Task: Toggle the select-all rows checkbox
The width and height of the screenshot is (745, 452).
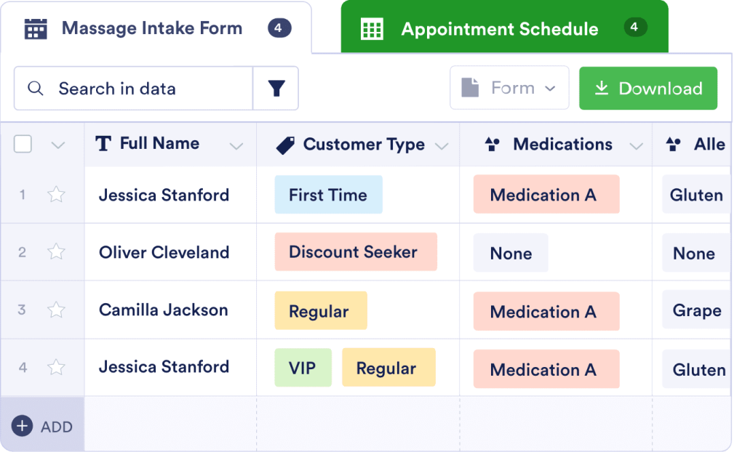Action: coord(23,144)
